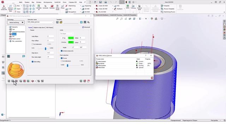Click the Z-Bottom button in Limits

pyautogui.click(x=64, y=42)
